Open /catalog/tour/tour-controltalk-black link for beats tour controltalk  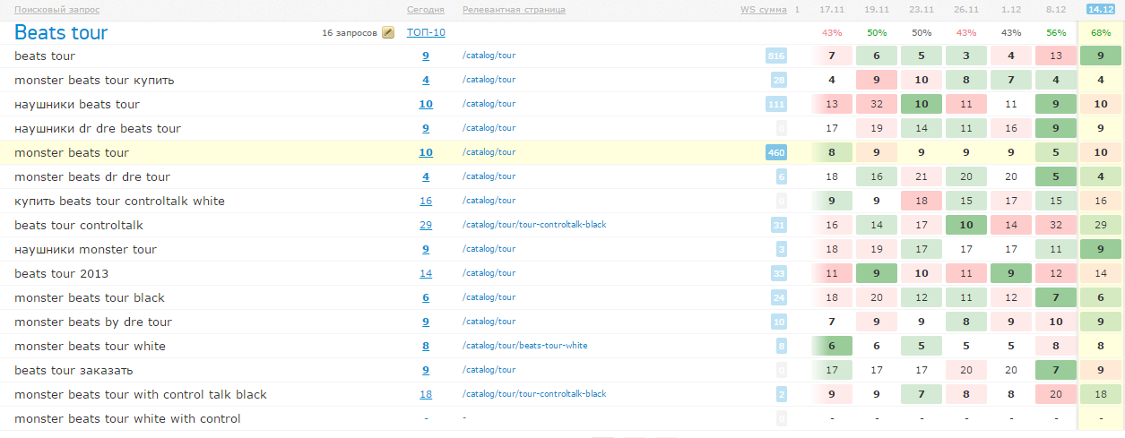tap(534, 224)
